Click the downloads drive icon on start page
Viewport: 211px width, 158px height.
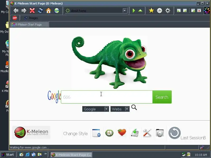135,133
